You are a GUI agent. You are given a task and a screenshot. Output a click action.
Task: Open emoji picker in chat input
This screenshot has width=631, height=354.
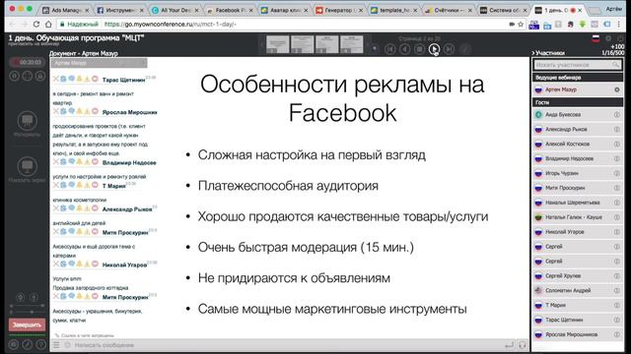pyautogui.click(x=68, y=345)
